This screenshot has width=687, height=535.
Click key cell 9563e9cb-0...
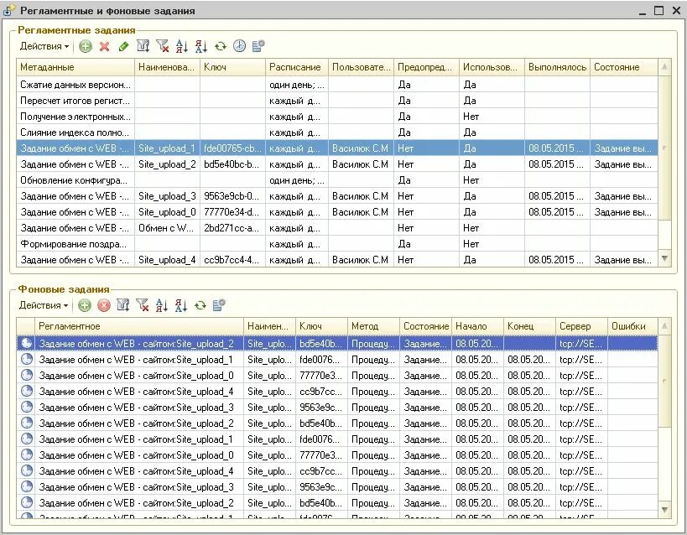[x=232, y=196]
